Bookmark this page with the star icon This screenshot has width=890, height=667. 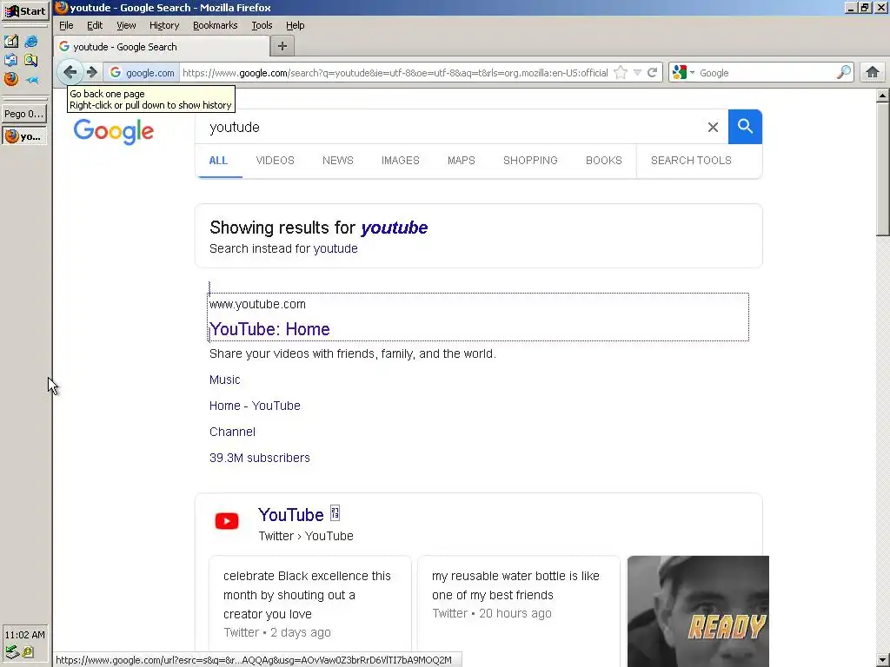[621, 72]
